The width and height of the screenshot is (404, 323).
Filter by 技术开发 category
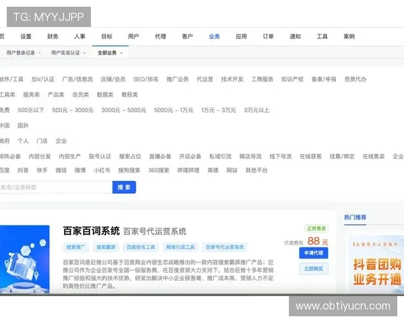tap(232, 79)
